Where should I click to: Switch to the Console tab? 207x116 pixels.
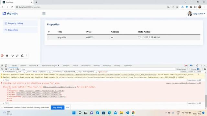(x=14, y=65)
